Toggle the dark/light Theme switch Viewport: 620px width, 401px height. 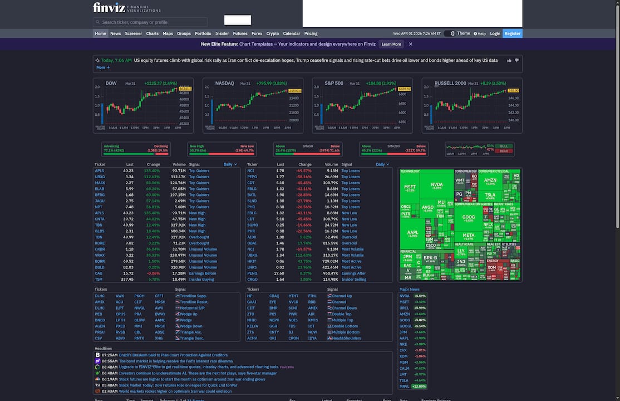452,33
